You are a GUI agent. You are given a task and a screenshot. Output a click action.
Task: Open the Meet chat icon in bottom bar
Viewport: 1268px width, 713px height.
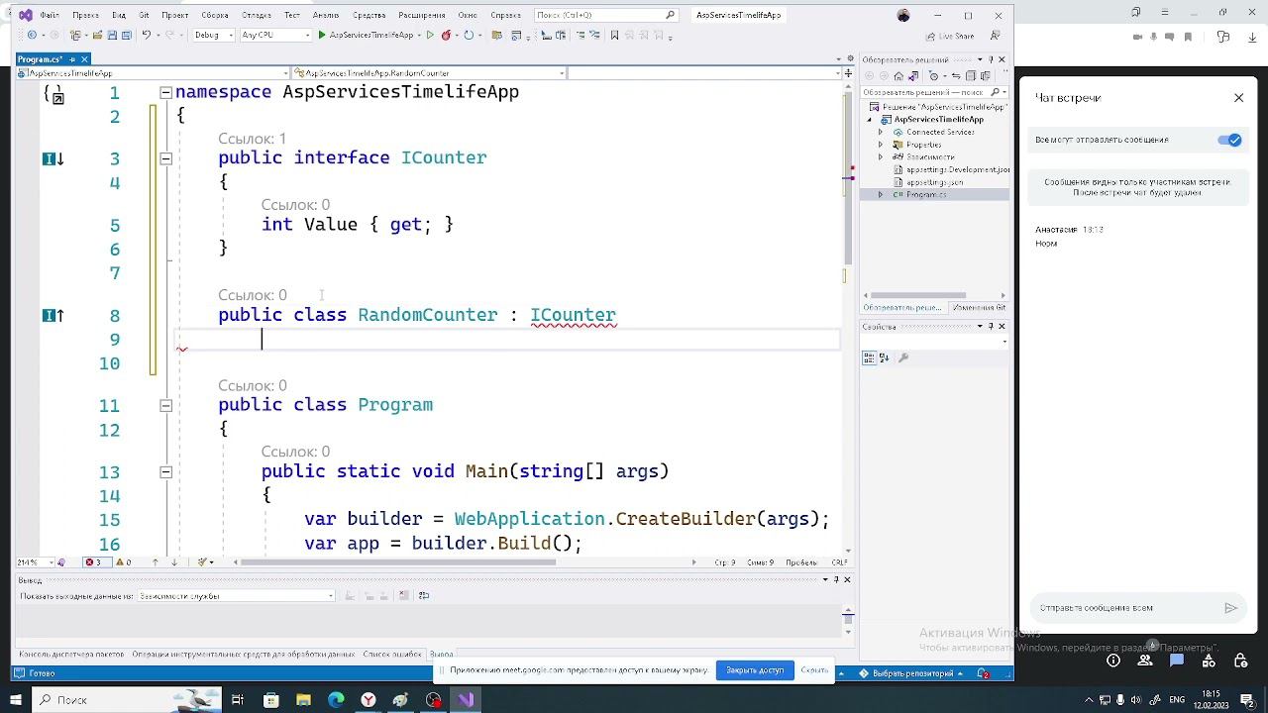1177,661
